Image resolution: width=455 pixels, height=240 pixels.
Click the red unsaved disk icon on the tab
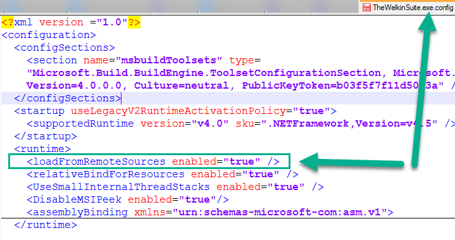366,7
